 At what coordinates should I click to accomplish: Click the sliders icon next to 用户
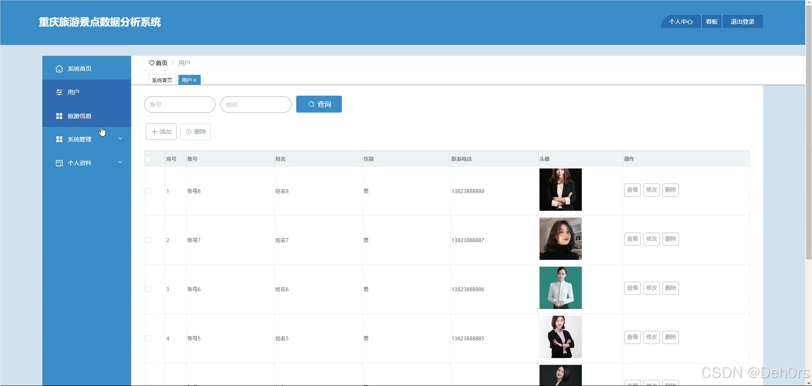click(x=59, y=92)
